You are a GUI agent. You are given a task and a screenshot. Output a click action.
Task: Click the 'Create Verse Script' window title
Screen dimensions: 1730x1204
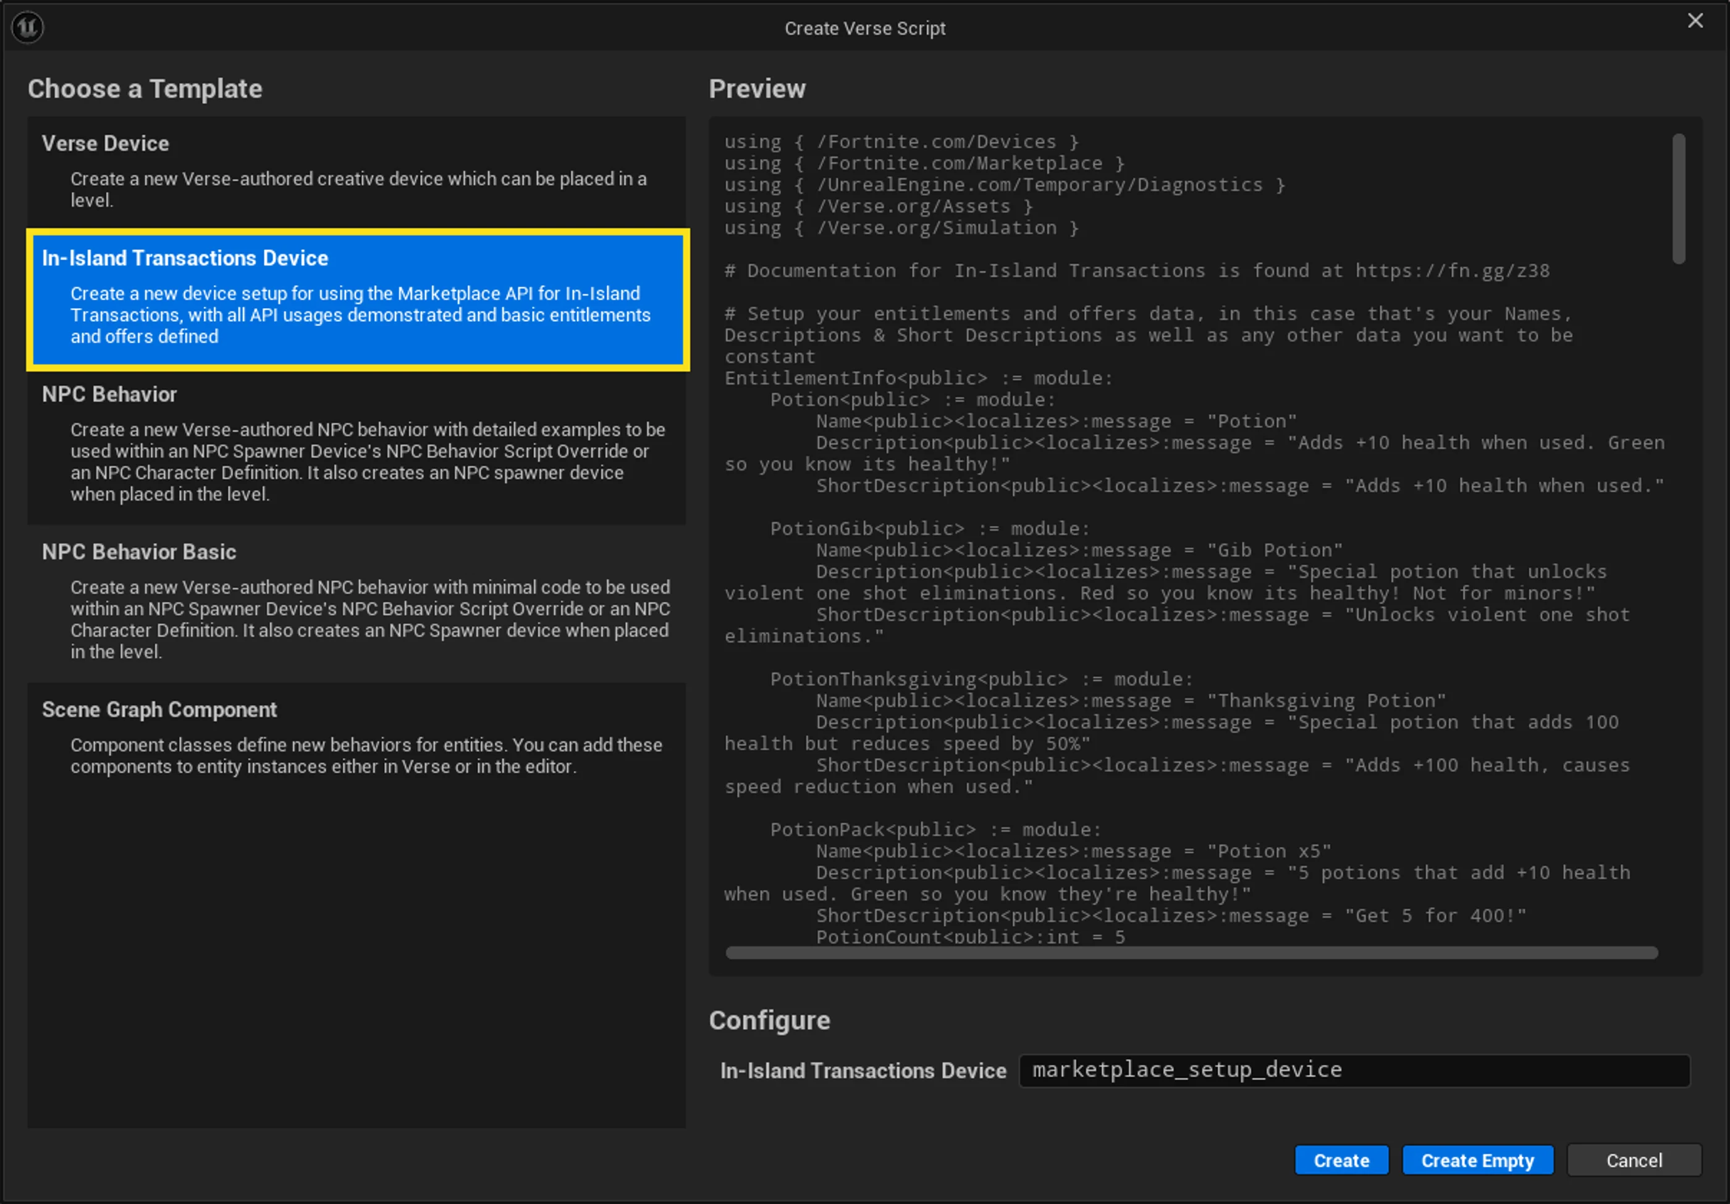point(865,28)
